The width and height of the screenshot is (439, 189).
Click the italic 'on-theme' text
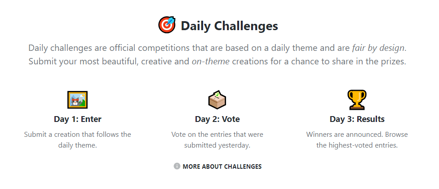(x=211, y=61)
